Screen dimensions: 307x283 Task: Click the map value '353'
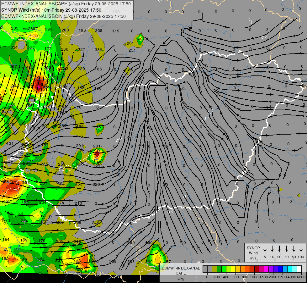pos(63,126)
